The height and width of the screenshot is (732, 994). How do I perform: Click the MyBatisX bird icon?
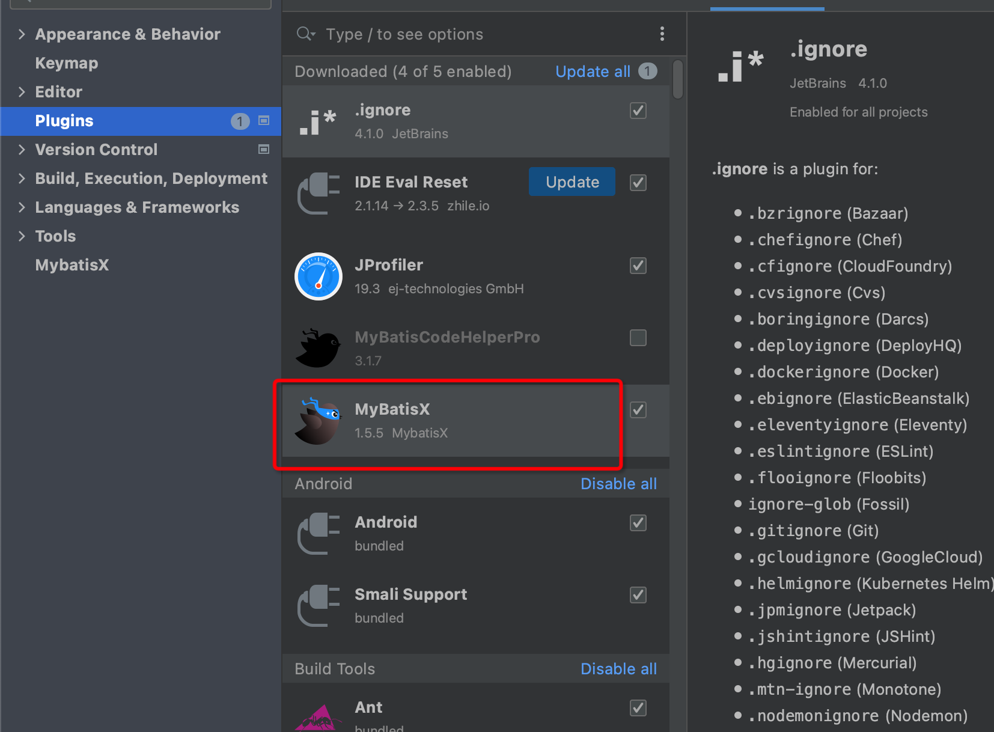pyautogui.click(x=319, y=421)
